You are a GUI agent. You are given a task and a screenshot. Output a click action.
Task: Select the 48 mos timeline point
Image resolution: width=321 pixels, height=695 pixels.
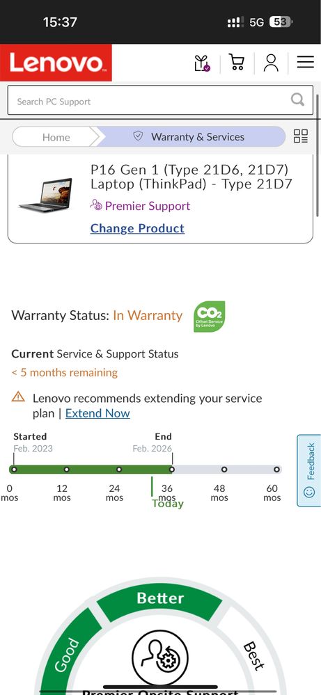[224, 469]
